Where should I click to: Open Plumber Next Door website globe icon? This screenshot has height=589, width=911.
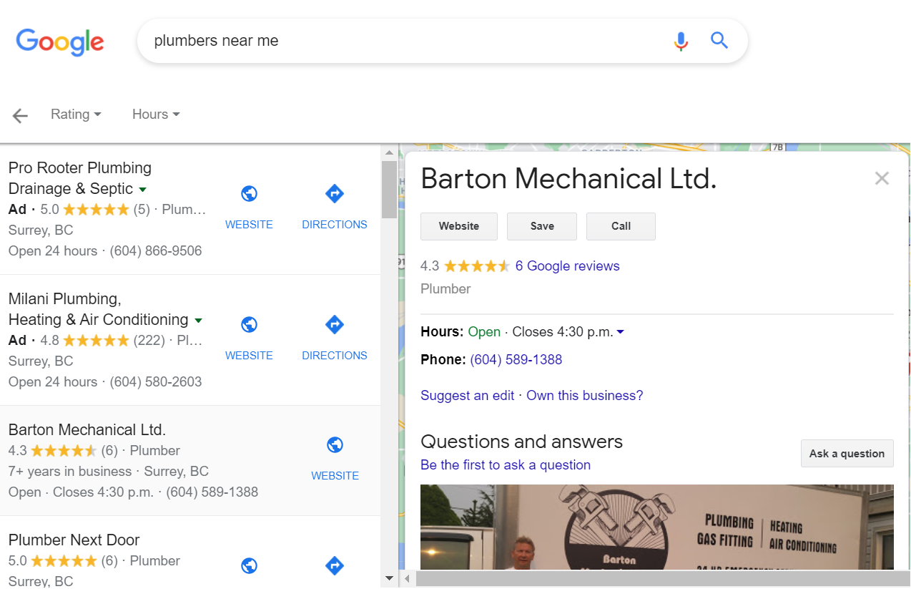249,566
